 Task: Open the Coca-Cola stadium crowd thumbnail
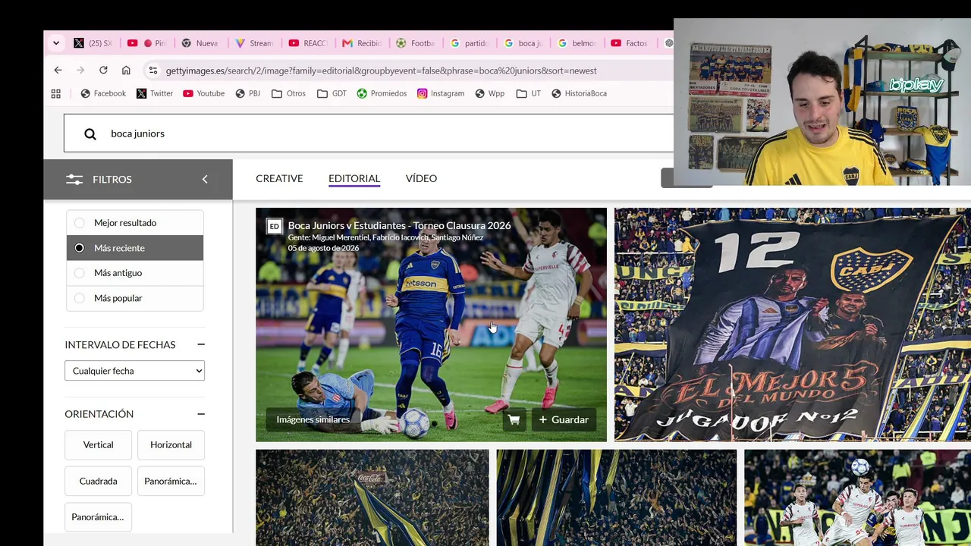click(372, 497)
